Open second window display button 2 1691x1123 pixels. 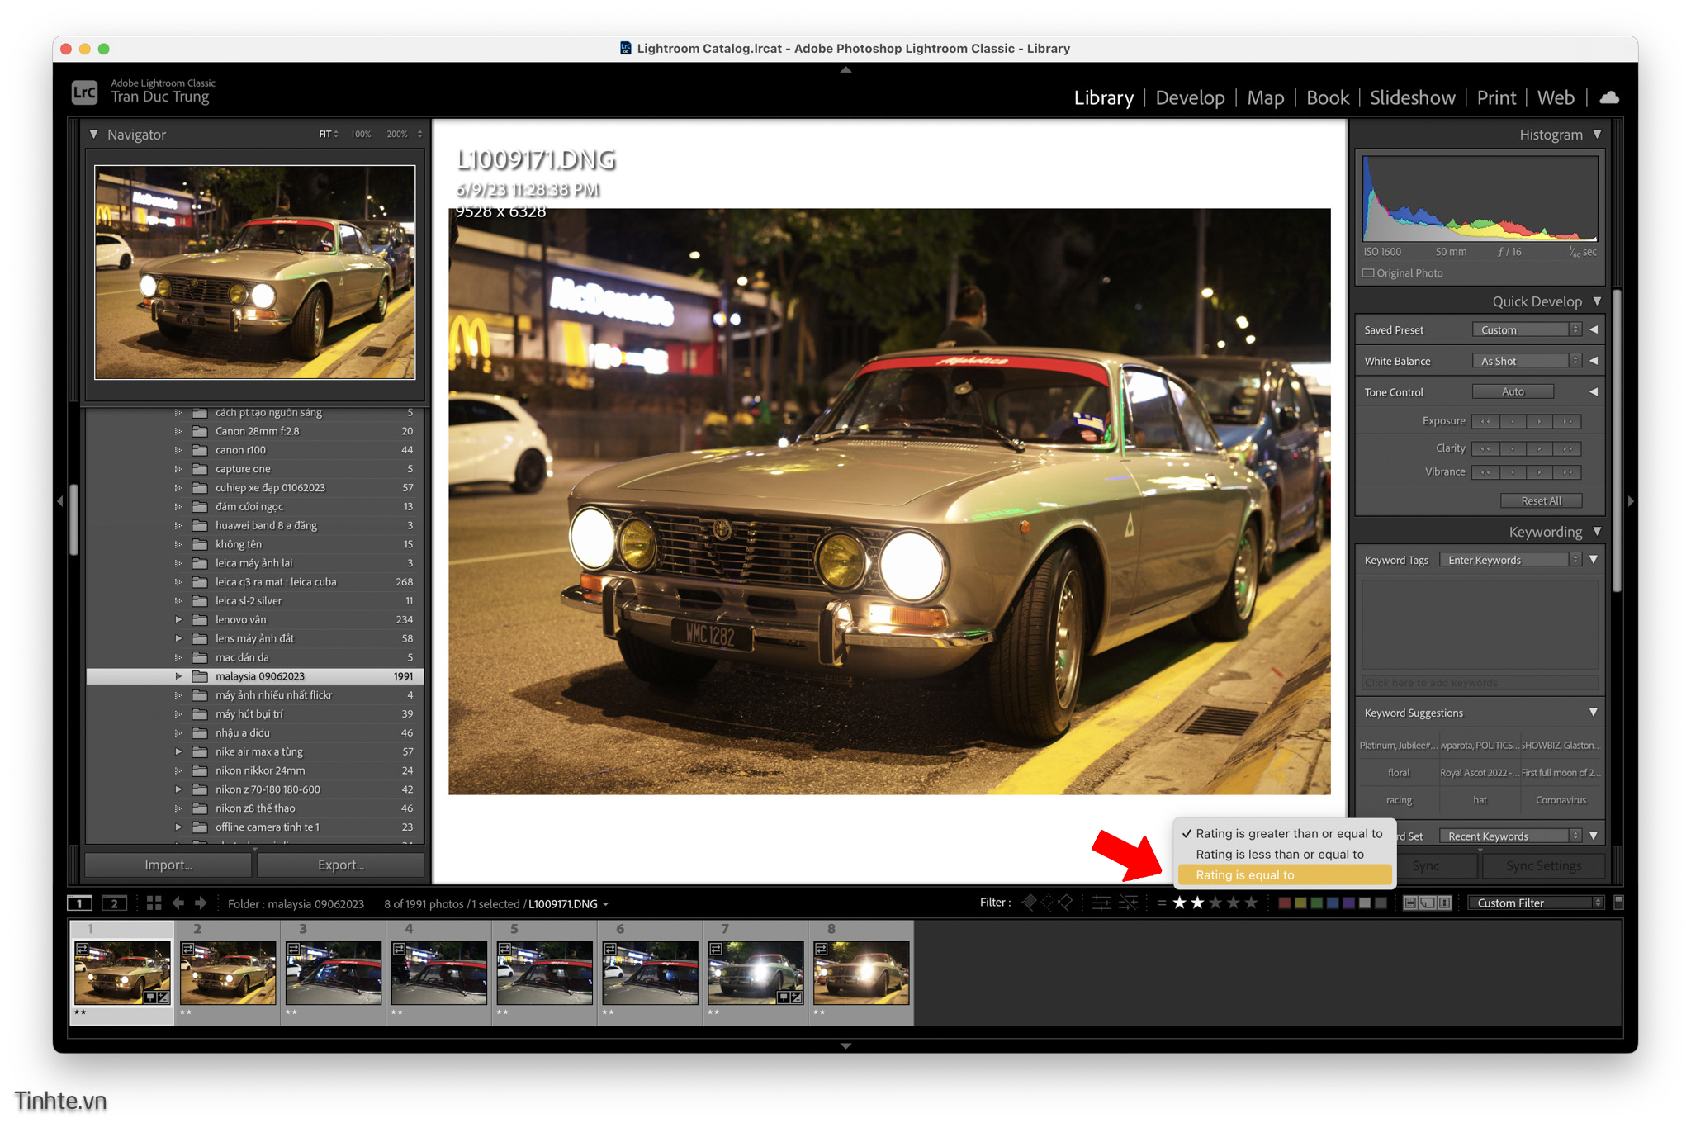[114, 903]
